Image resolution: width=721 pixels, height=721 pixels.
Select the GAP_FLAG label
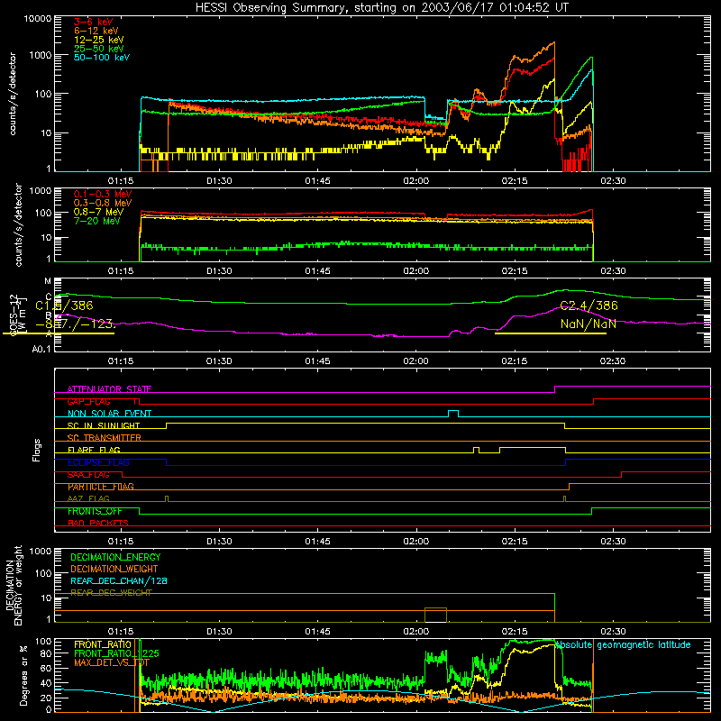point(88,401)
